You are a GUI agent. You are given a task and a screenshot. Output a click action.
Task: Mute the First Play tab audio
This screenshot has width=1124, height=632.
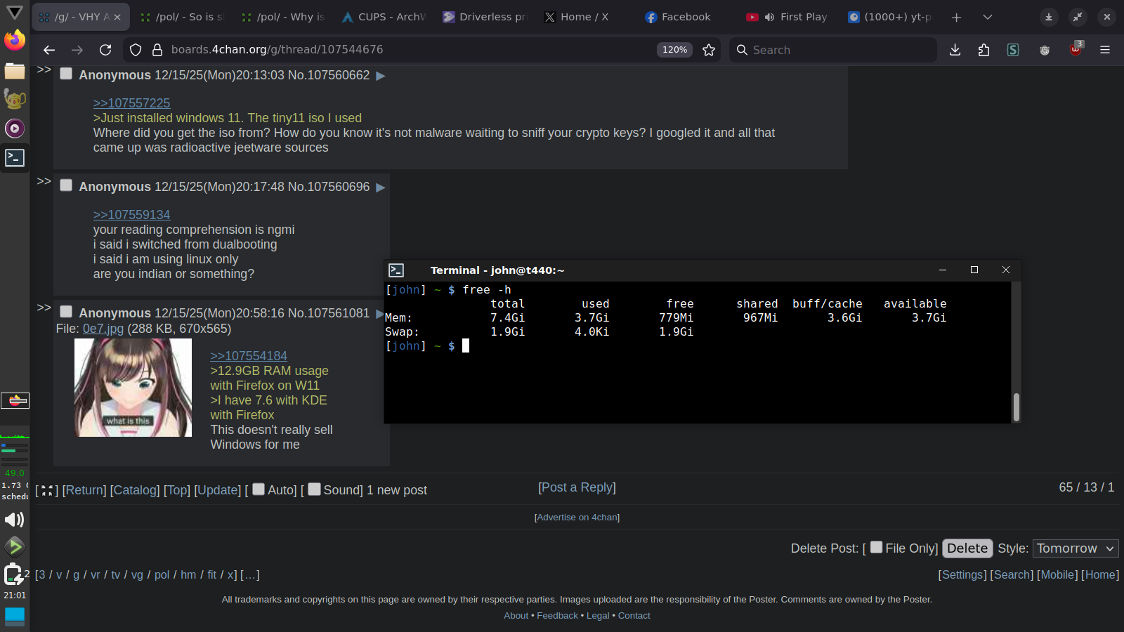[769, 17]
